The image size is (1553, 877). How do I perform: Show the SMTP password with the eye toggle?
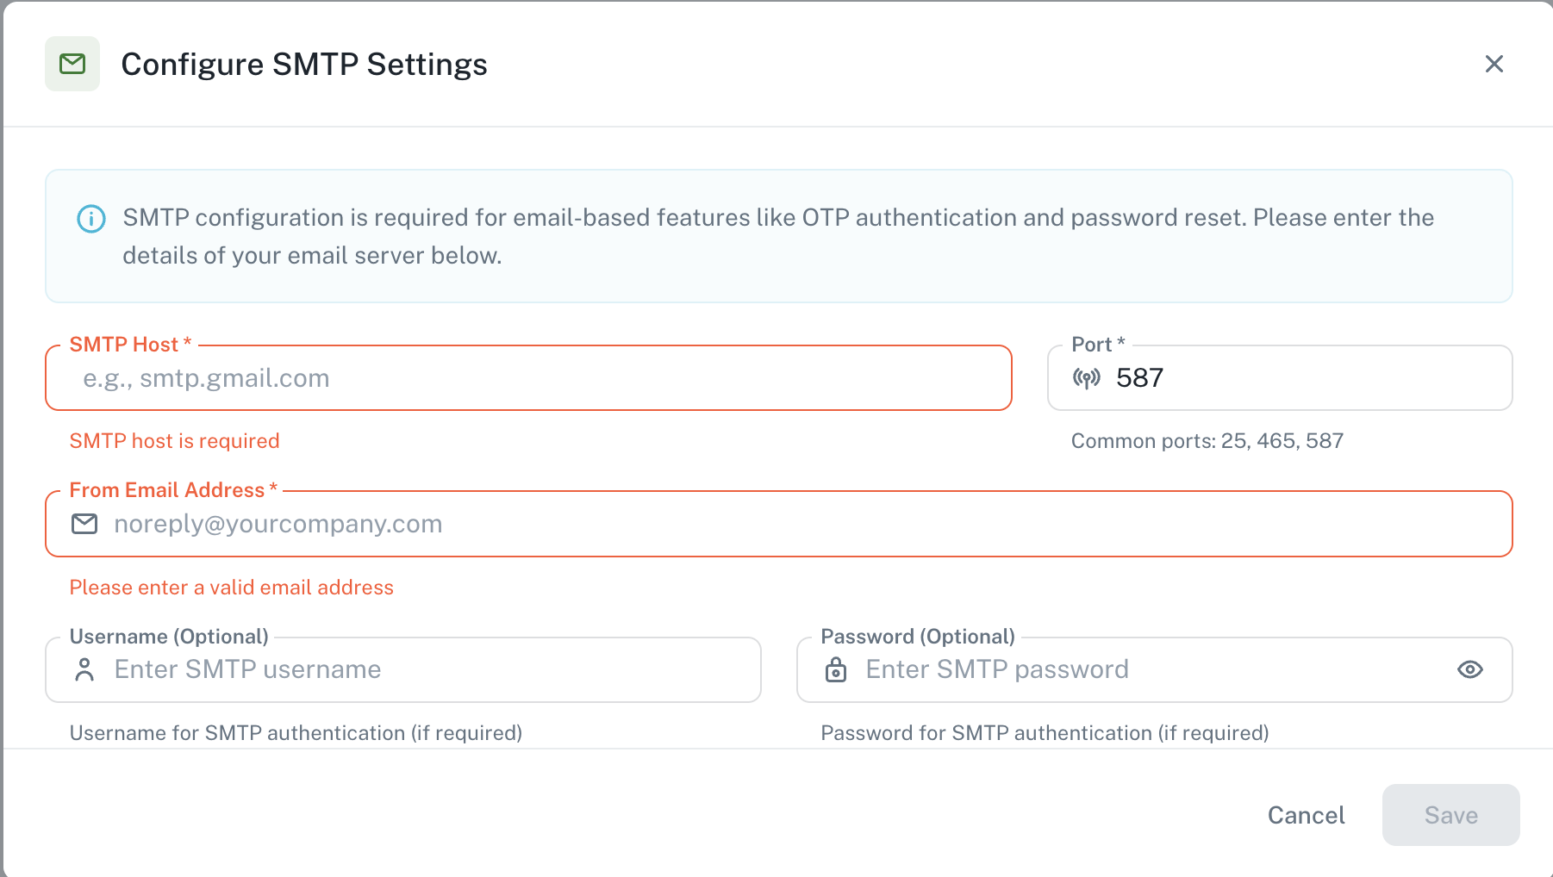click(x=1471, y=669)
